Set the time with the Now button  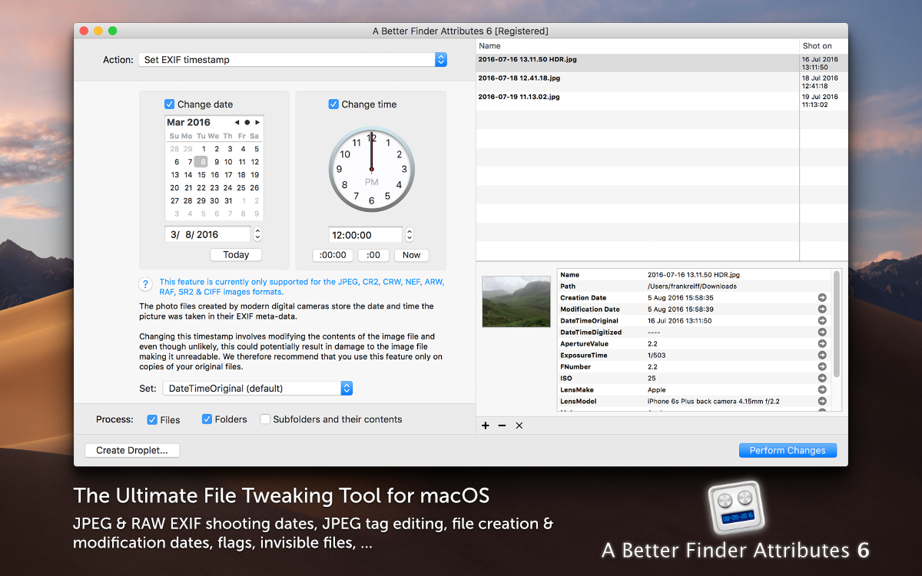411,255
